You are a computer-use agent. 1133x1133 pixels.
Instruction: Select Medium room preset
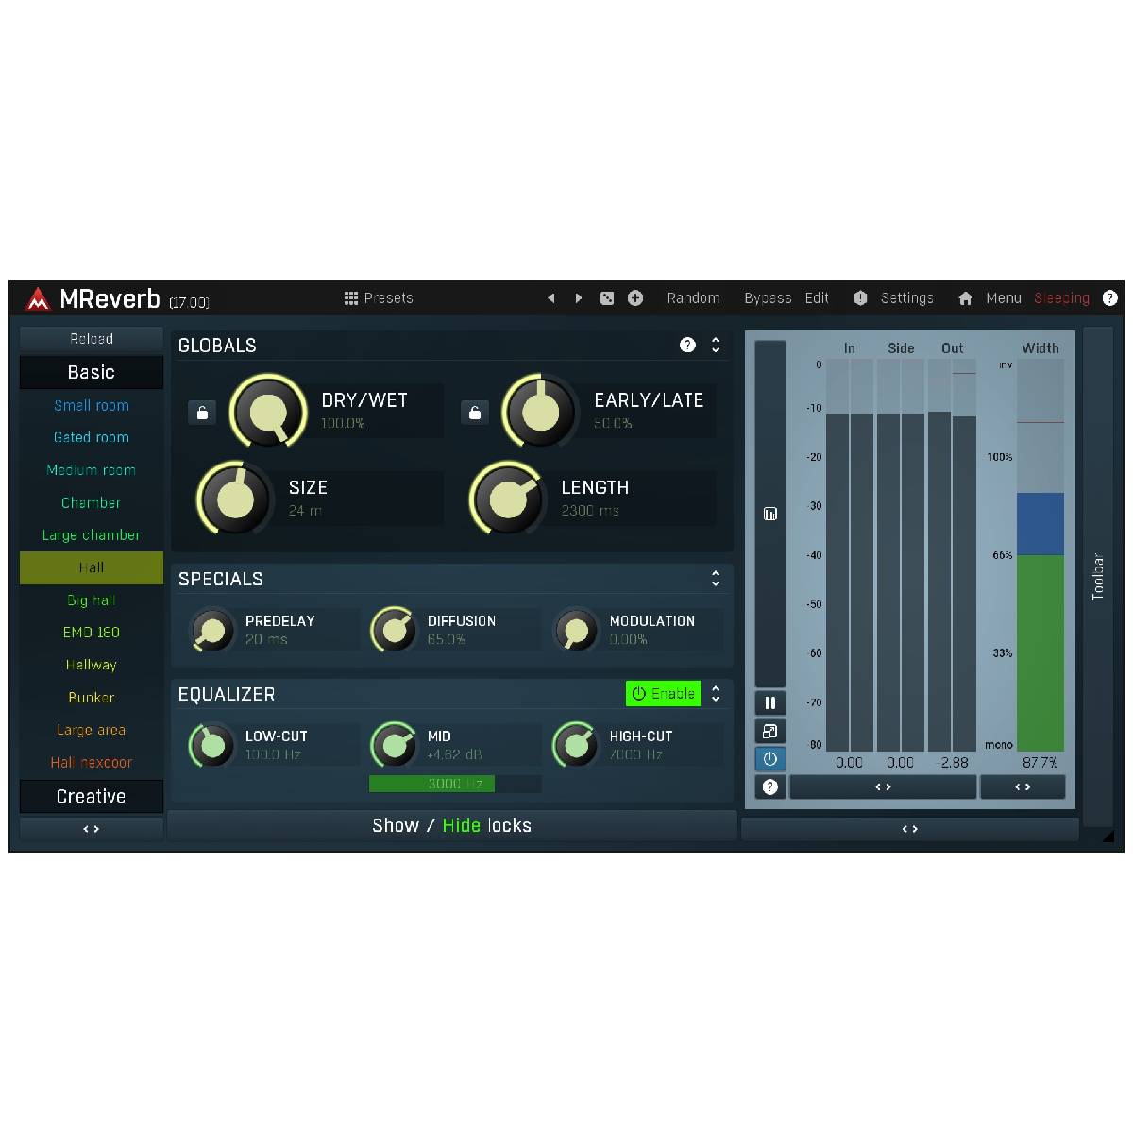tap(92, 470)
